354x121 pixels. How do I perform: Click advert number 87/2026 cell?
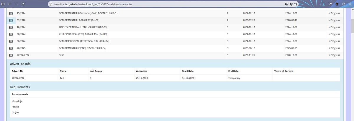(x=21, y=20)
